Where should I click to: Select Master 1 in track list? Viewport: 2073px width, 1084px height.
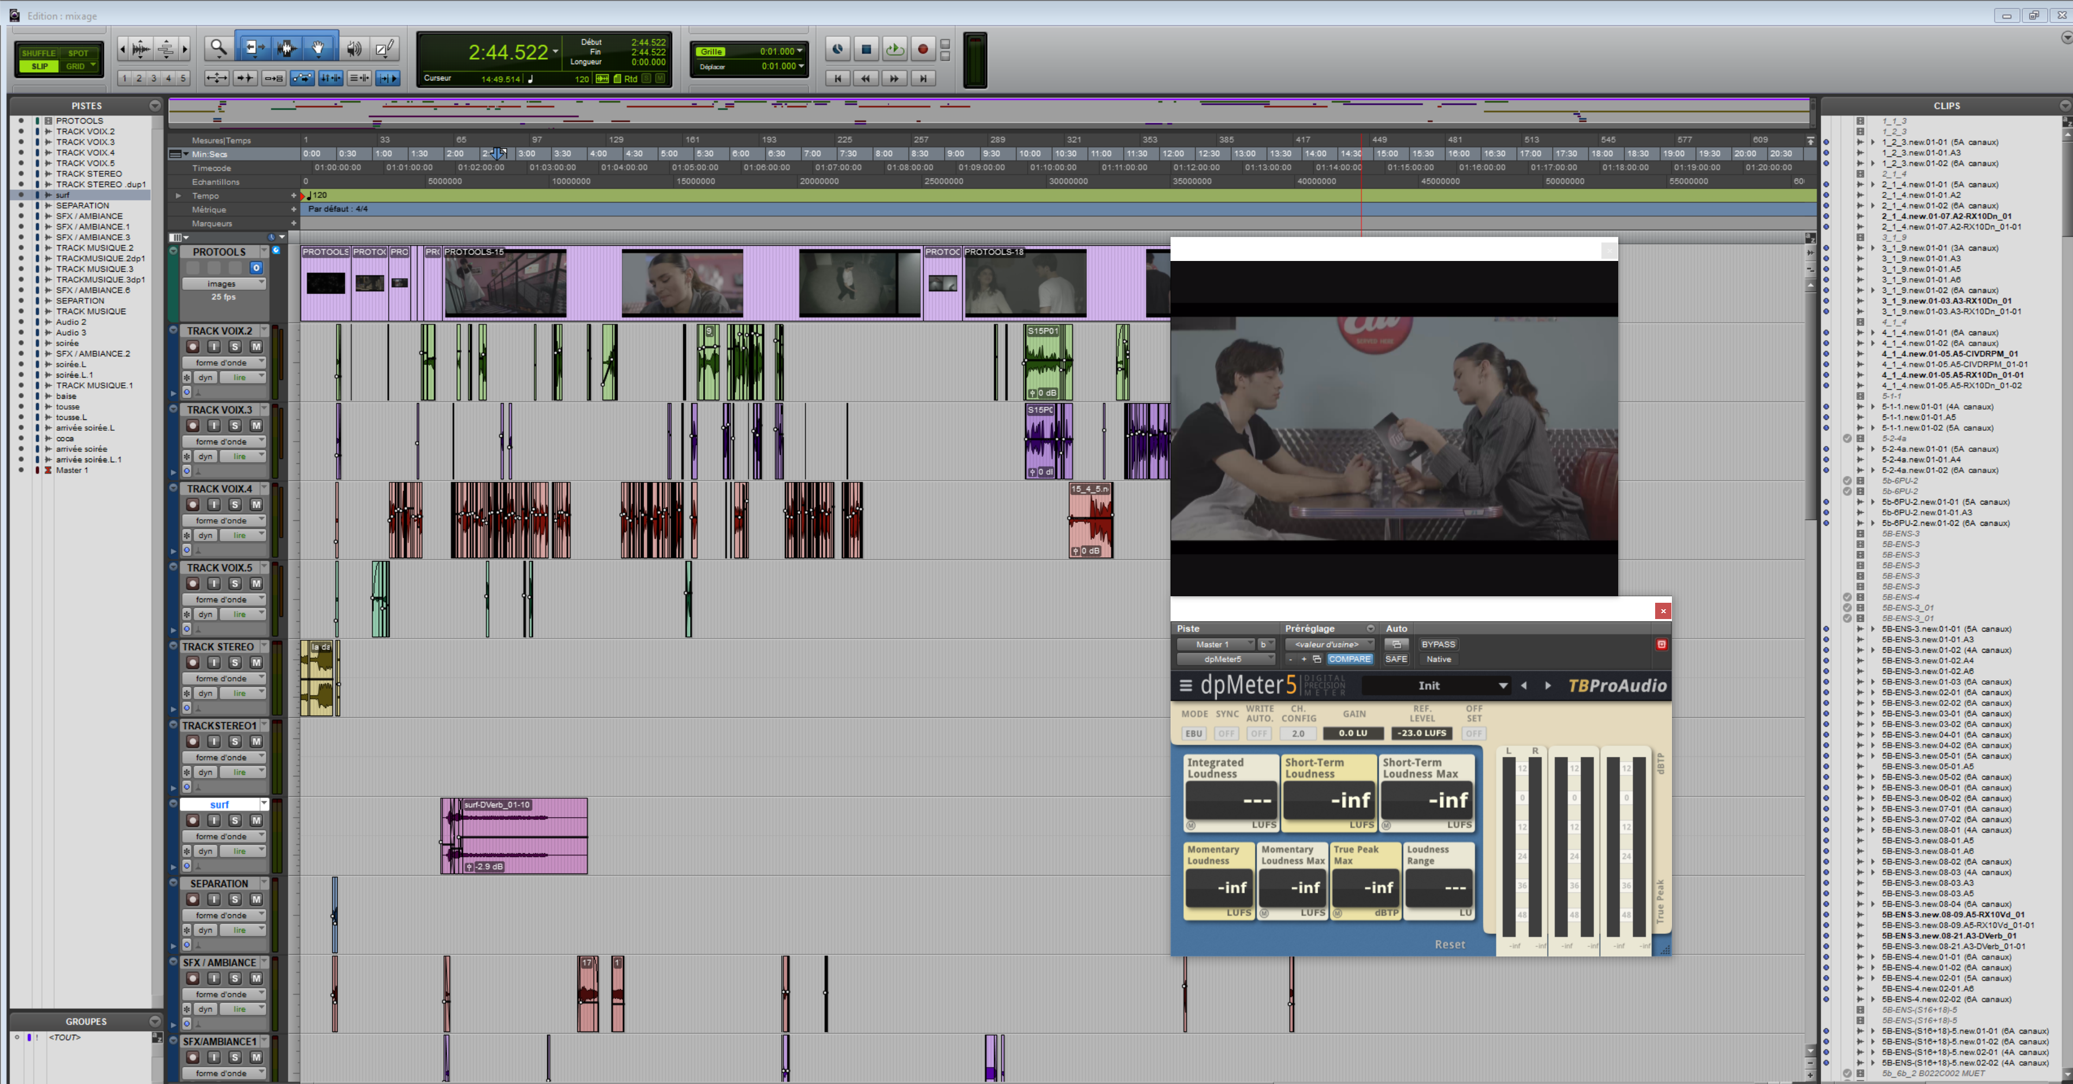[x=72, y=470]
